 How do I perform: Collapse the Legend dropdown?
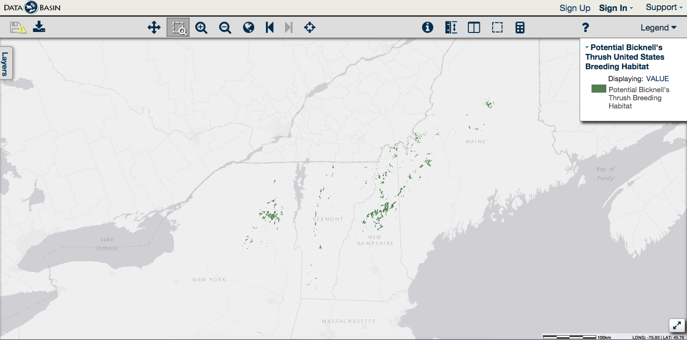pyautogui.click(x=658, y=28)
